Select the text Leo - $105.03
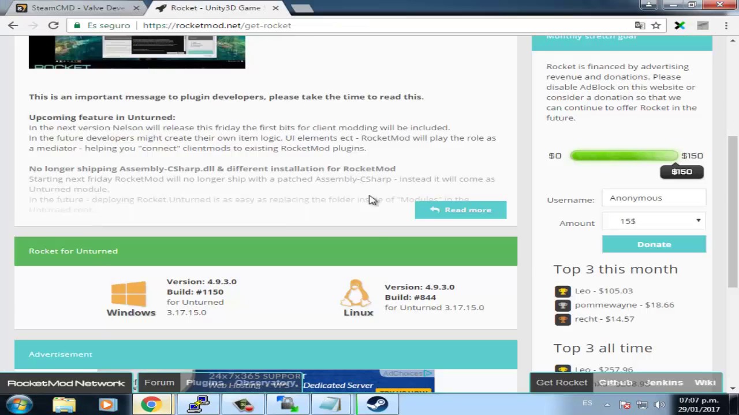Image resolution: width=739 pixels, height=415 pixels. pyautogui.click(x=603, y=291)
